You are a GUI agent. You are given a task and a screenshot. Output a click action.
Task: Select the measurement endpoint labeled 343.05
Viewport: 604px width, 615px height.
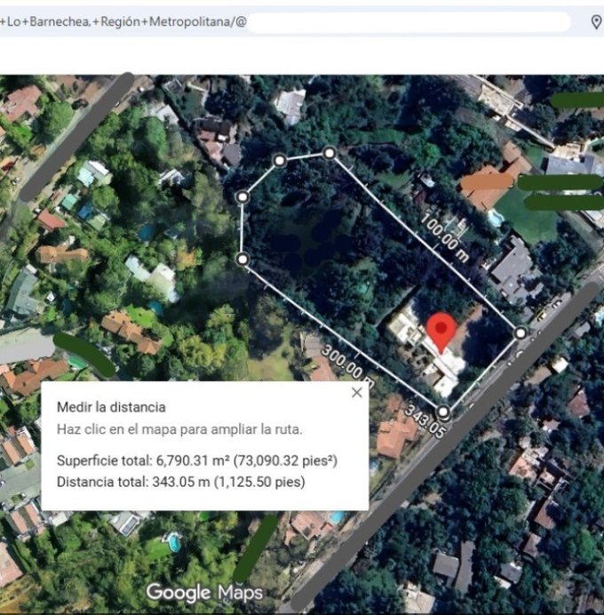click(443, 412)
